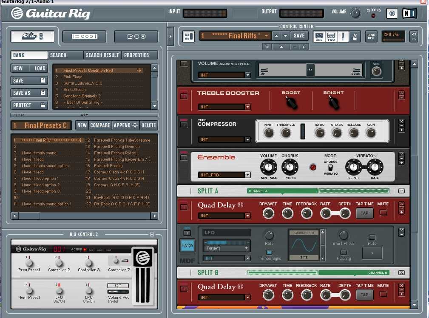This screenshot has height=318, width=429.
Task: Enable LFO Tempo Sync
Action: 269,253
